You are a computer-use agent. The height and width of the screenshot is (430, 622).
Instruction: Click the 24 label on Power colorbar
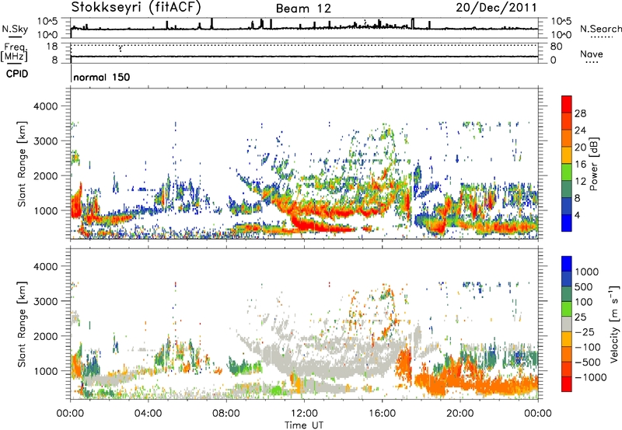click(x=580, y=130)
